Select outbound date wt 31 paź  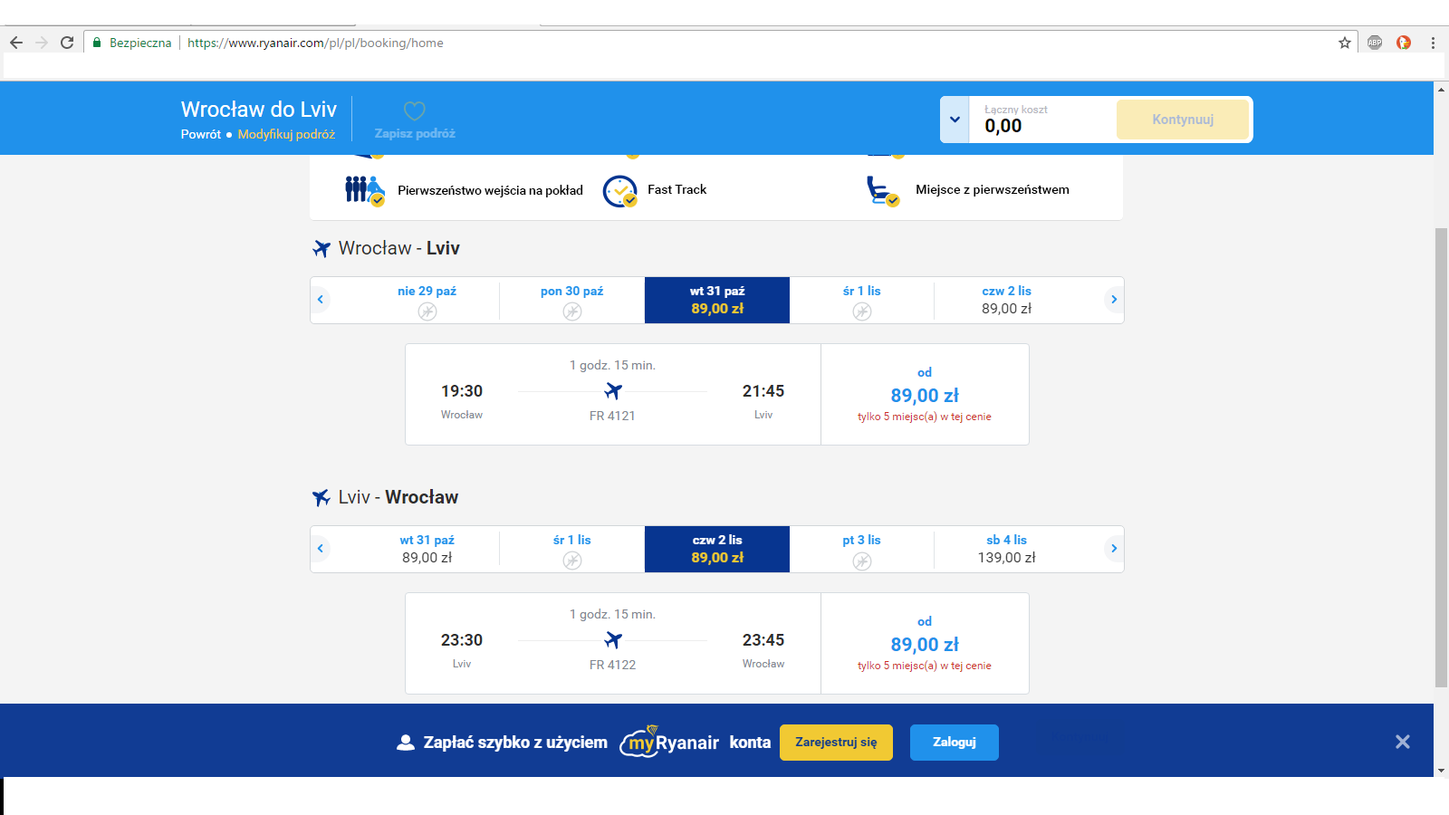(x=717, y=300)
